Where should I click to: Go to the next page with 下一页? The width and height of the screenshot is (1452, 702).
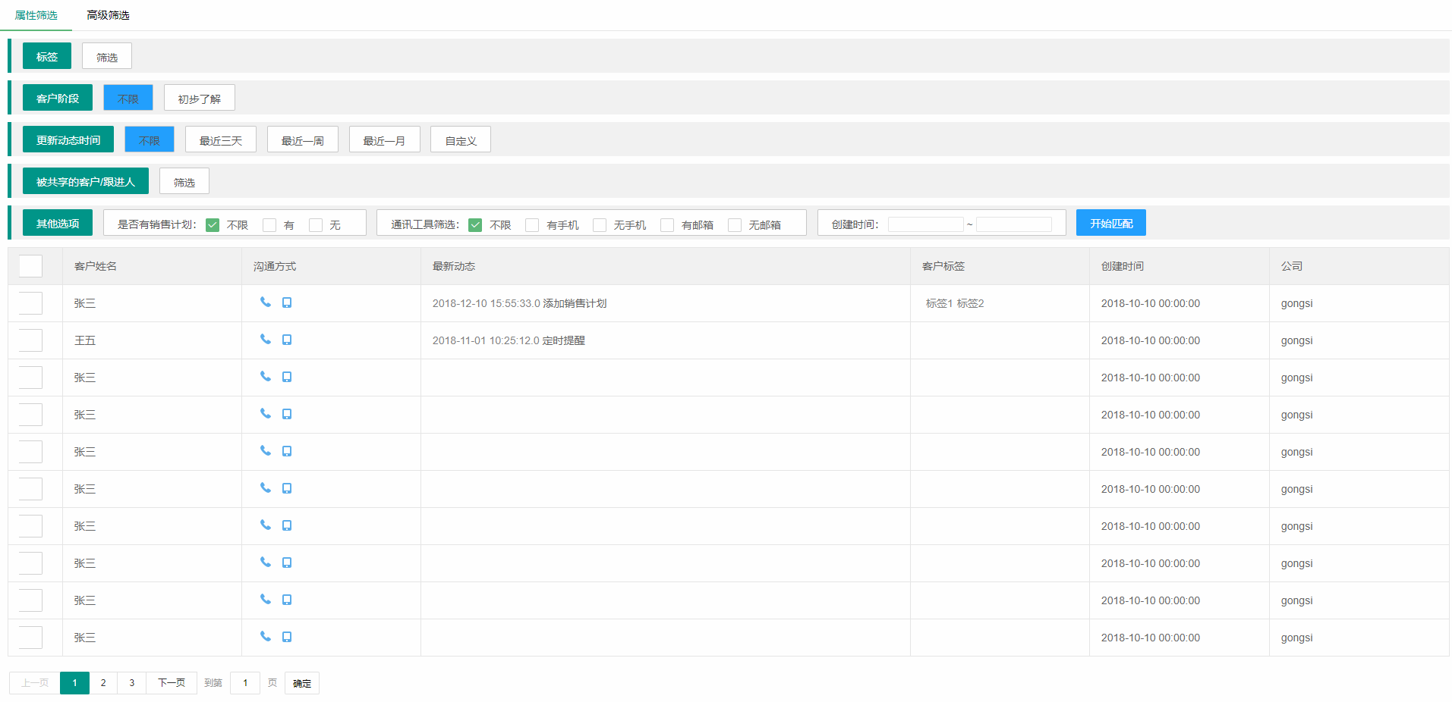(172, 683)
